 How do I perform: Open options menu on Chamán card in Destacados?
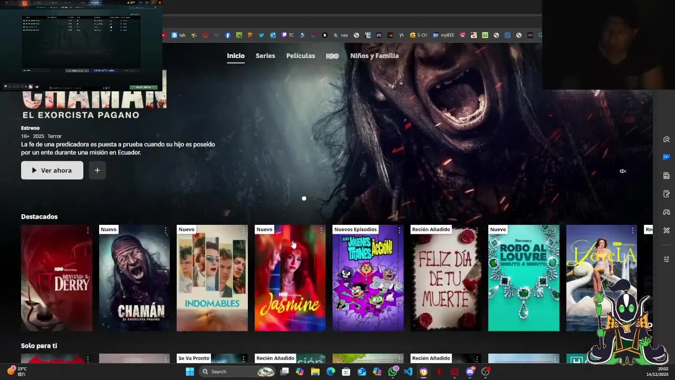tap(166, 231)
